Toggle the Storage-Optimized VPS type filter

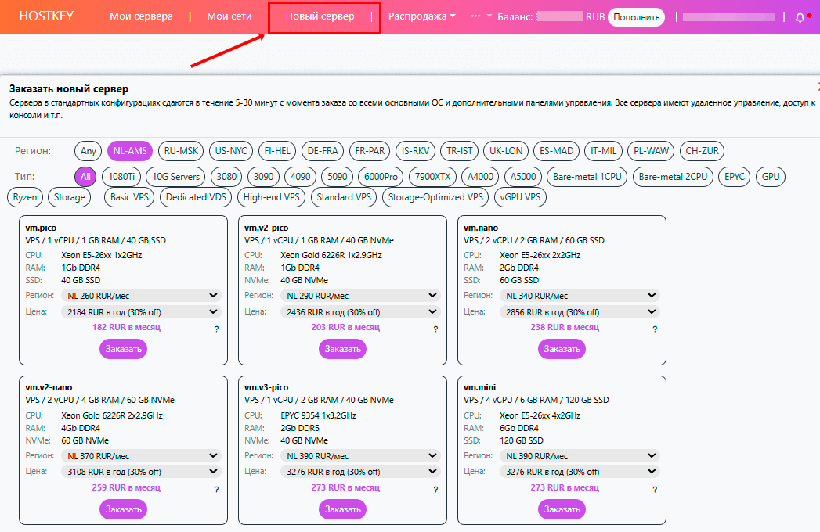click(436, 197)
